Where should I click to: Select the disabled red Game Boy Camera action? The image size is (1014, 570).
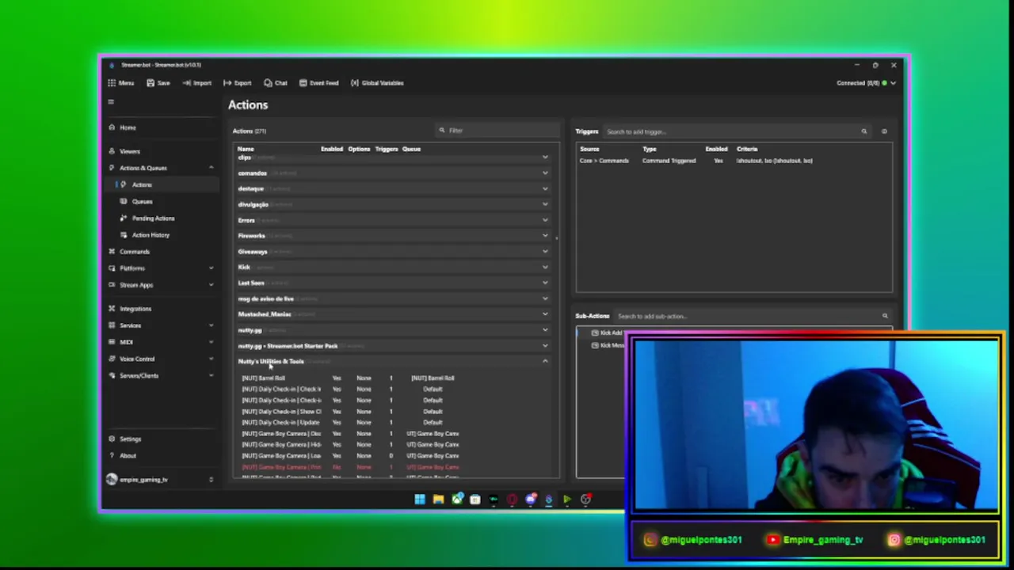tap(394, 467)
